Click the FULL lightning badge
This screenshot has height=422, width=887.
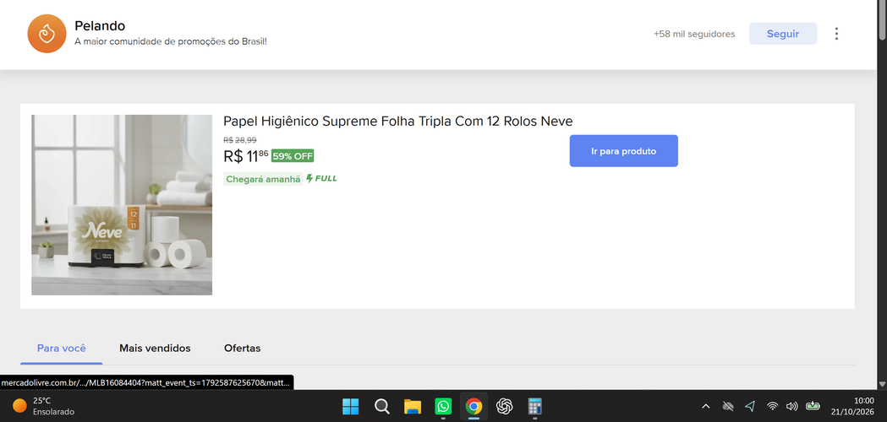tap(321, 179)
